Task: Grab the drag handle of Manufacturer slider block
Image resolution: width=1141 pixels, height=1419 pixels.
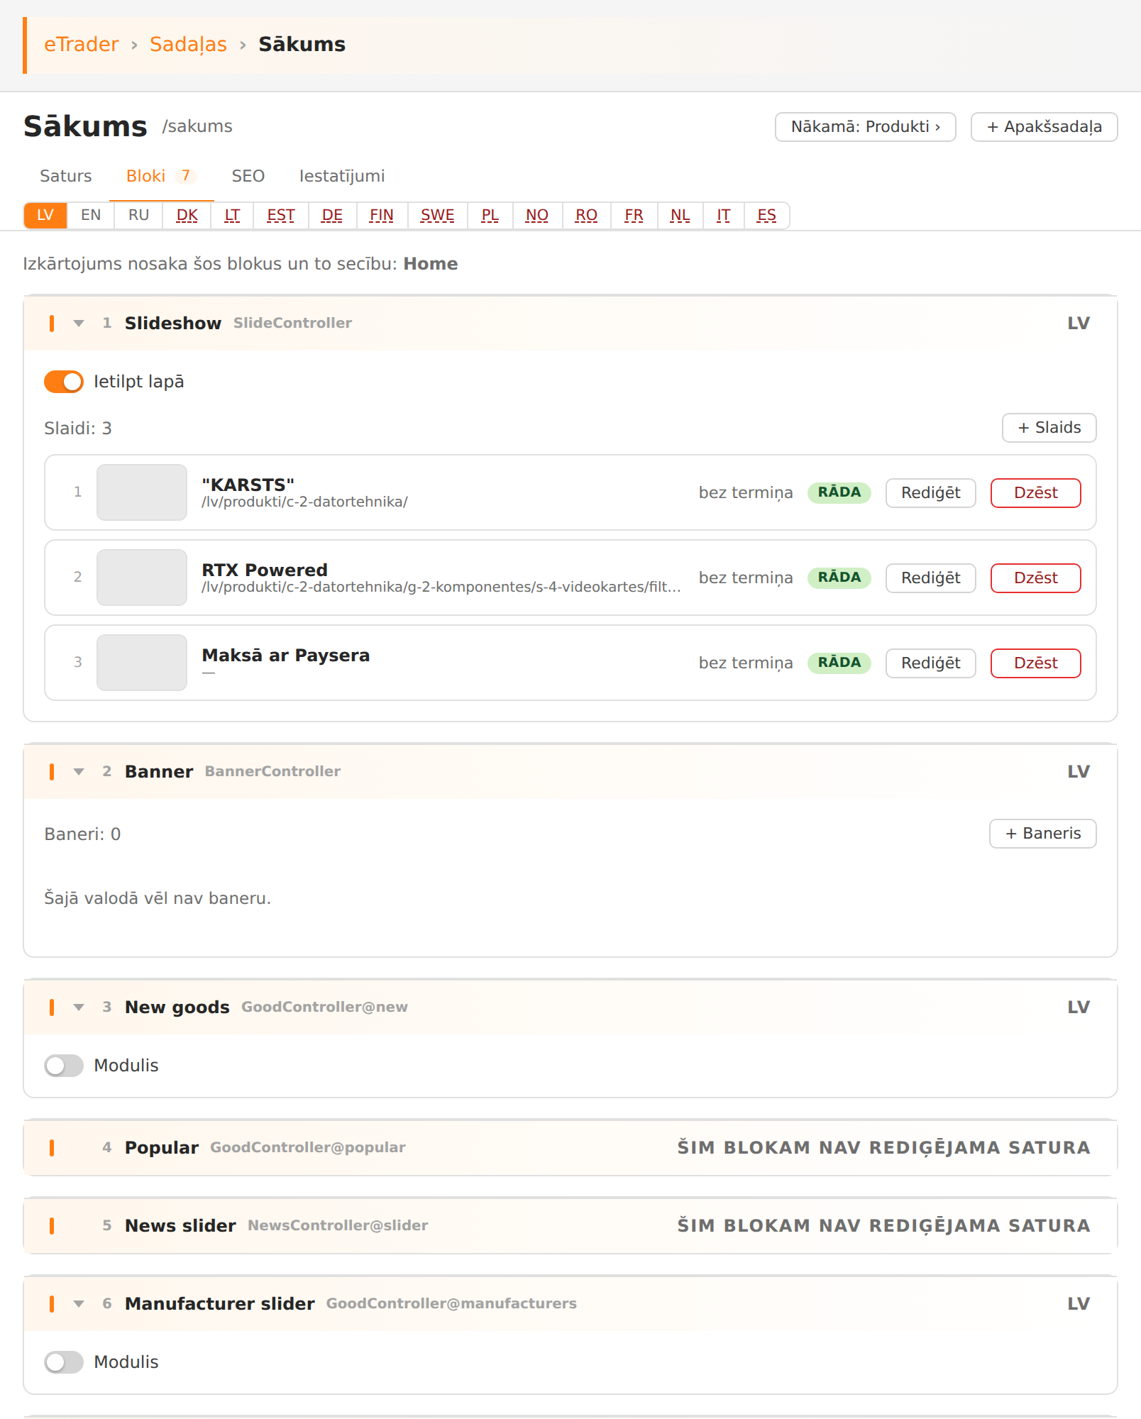Action: [x=52, y=1304]
